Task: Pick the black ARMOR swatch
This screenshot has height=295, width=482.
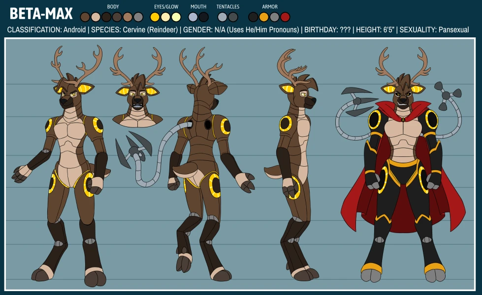Action: click(253, 17)
